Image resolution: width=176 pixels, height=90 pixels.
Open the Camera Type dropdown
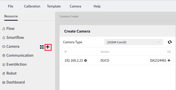tap(134, 42)
